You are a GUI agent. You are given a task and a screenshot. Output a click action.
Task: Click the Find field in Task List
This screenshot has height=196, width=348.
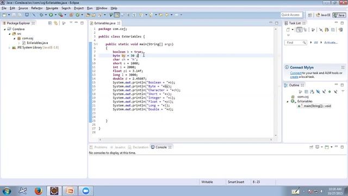coord(296,42)
